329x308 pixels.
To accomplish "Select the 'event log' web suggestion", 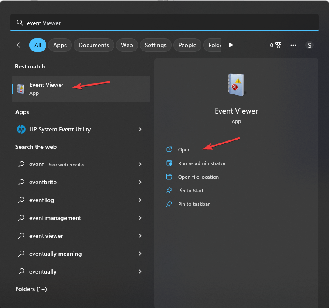I will pos(81,200).
